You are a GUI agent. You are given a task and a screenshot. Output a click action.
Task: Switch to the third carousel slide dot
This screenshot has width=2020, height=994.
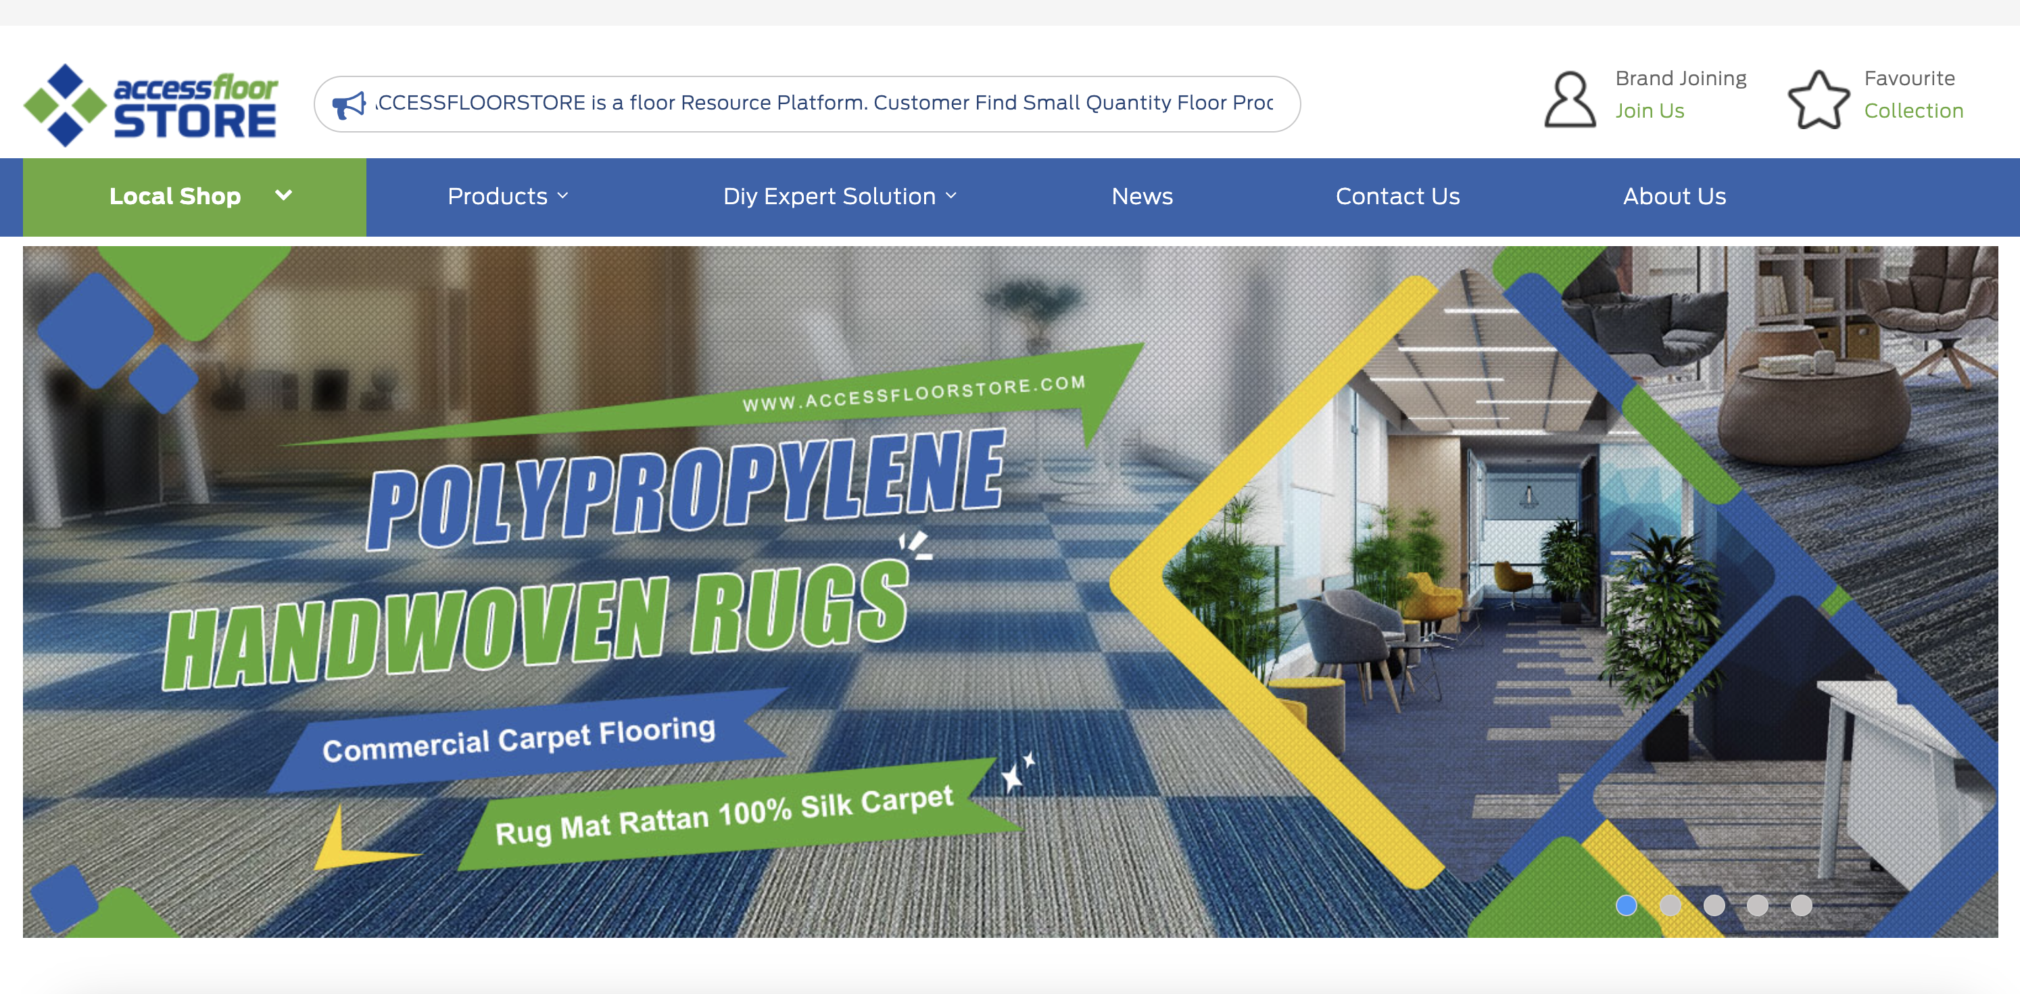click(1714, 905)
